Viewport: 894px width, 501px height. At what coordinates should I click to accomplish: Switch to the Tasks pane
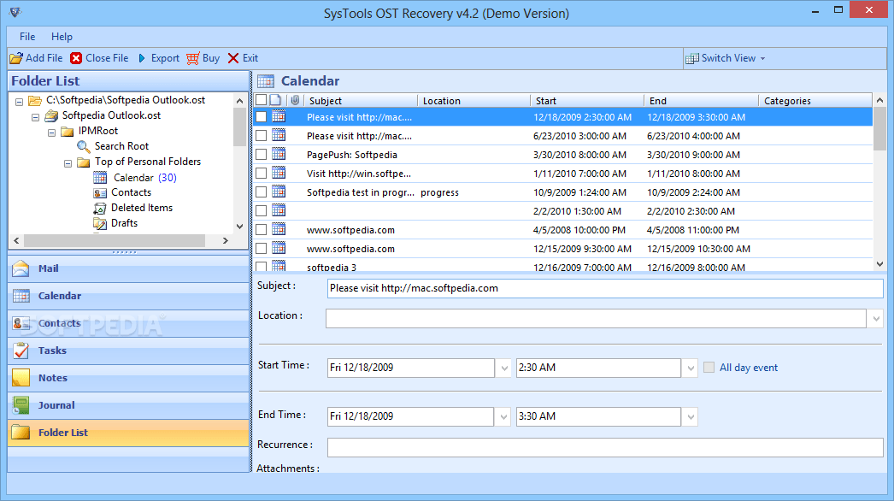[x=21, y=351]
